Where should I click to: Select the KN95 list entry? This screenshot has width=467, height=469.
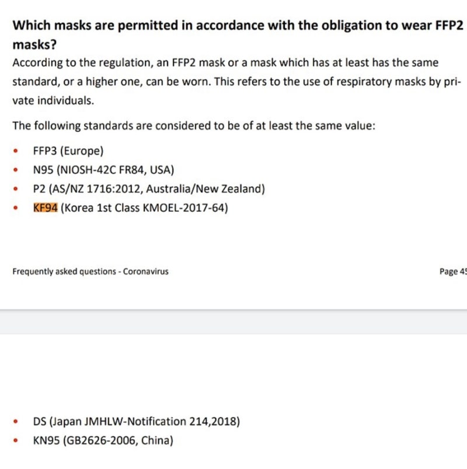tap(103, 440)
